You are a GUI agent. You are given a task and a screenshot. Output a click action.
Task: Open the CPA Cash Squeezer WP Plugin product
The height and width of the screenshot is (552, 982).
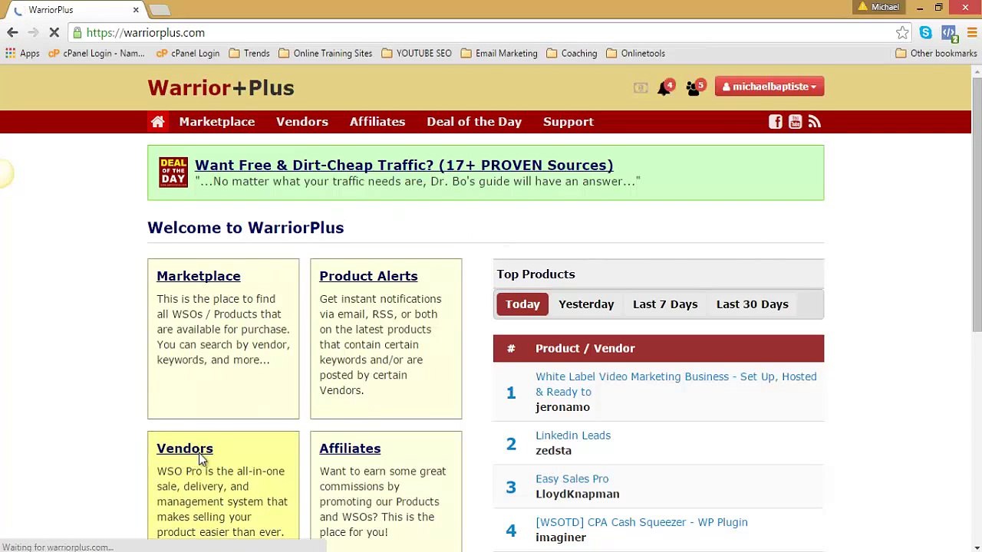641,522
